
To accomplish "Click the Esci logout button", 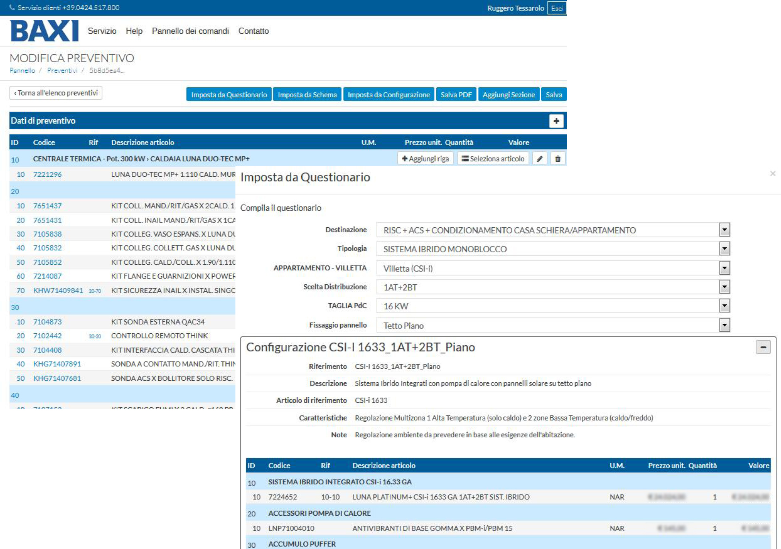I will tap(556, 8).
